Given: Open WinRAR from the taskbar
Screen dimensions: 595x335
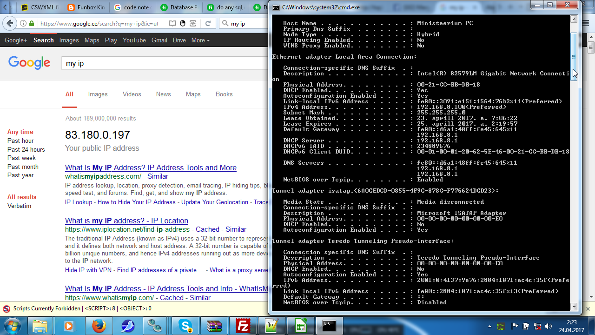Looking at the screenshot, I should click(x=214, y=326).
